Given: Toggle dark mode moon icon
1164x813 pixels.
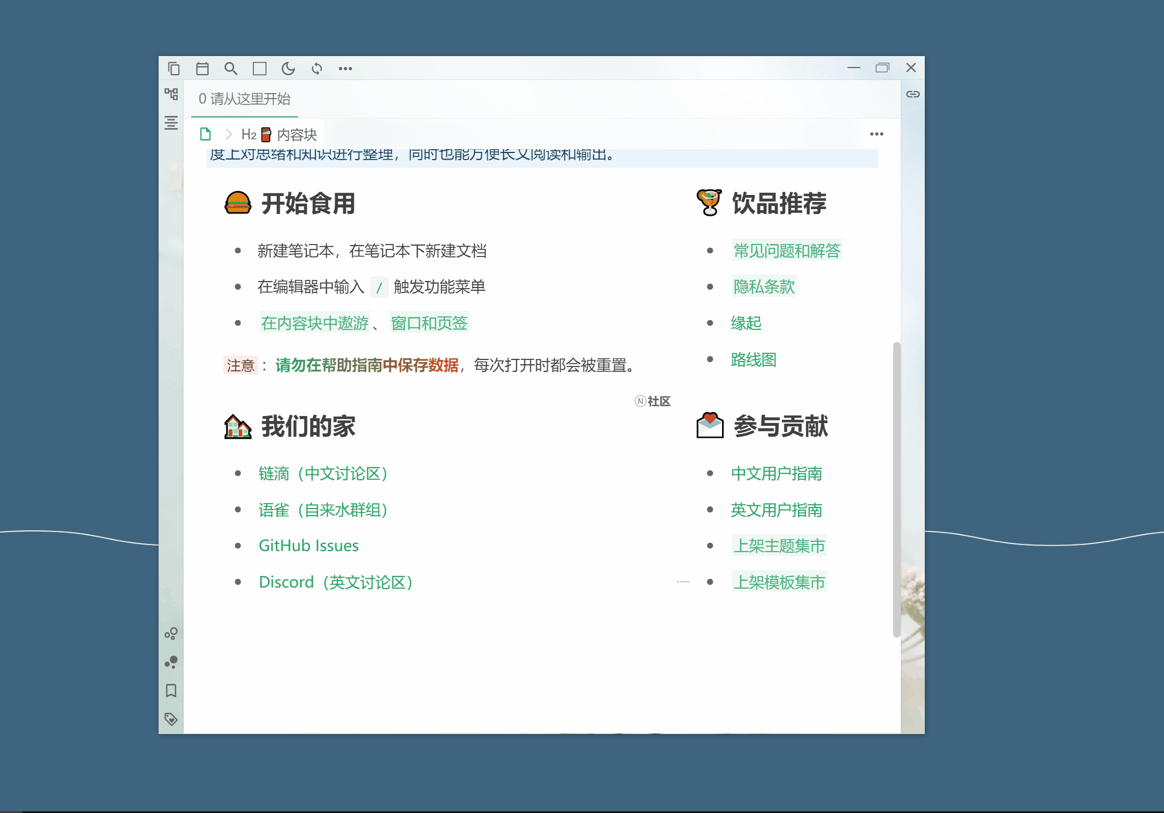Looking at the screenshot, I should click(x=288, y=69).
